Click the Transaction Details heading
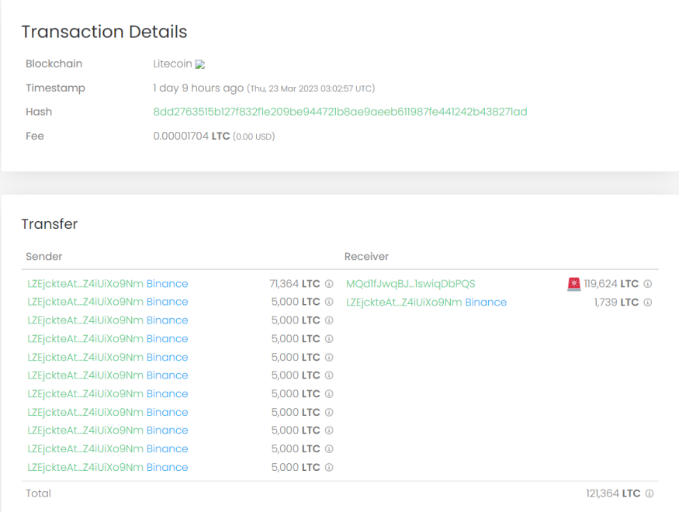This screenshot has width=679, height=512. pos(105,32)
